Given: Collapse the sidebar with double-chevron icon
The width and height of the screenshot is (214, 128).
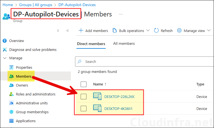Looking at the screenshot, I should [x=67, y=31].
